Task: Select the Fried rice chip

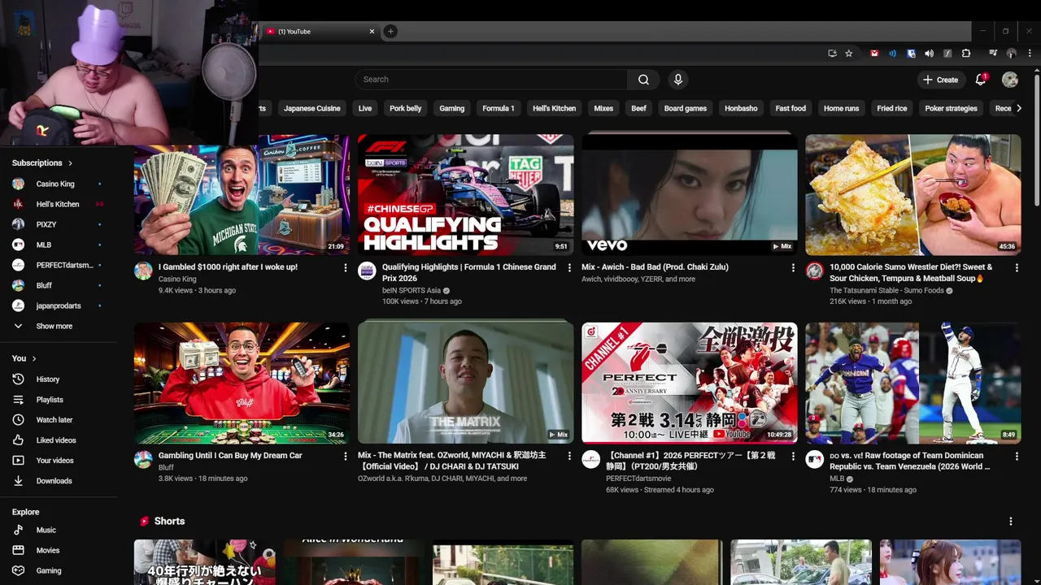Action: [x=891, y=108]
